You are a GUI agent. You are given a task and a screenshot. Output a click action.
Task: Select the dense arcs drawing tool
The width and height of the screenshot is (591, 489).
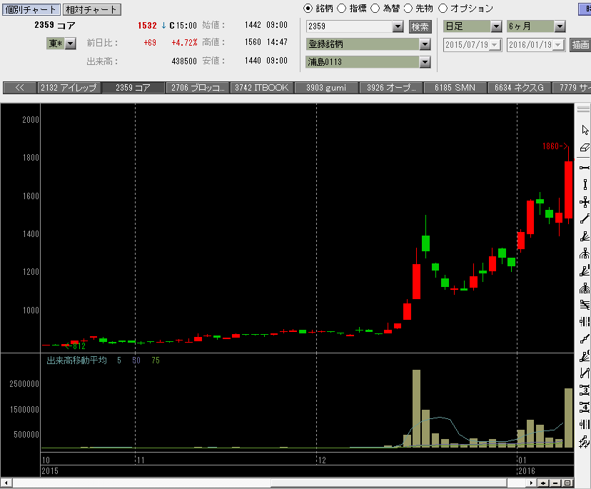click(x=585, y=288)
